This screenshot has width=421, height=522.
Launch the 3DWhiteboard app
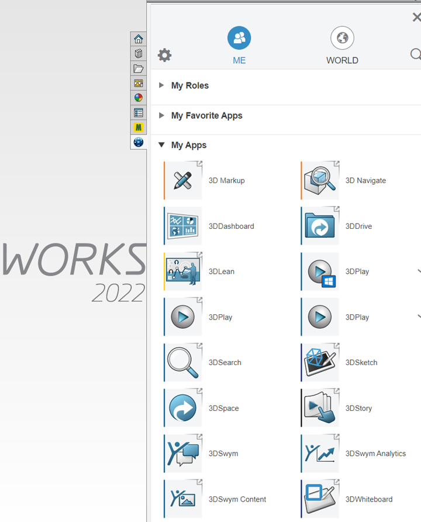click(x=320, y=499)
